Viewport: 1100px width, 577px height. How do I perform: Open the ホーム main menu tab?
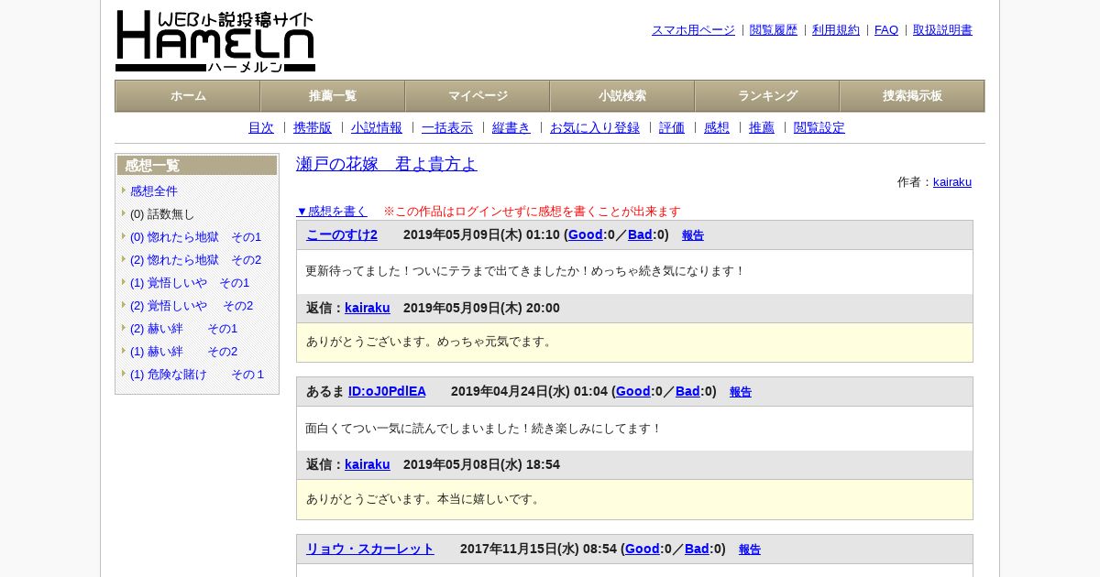pos(188,96)
